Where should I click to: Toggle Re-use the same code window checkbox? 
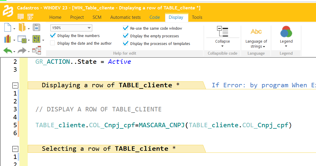coord(126,28)
